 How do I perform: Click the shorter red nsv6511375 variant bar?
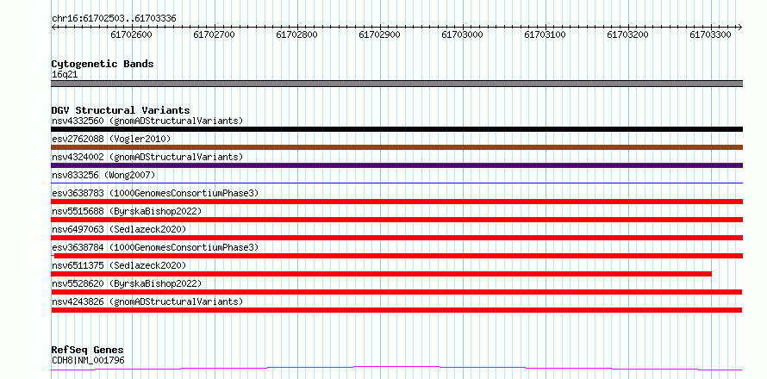point(381,274)
